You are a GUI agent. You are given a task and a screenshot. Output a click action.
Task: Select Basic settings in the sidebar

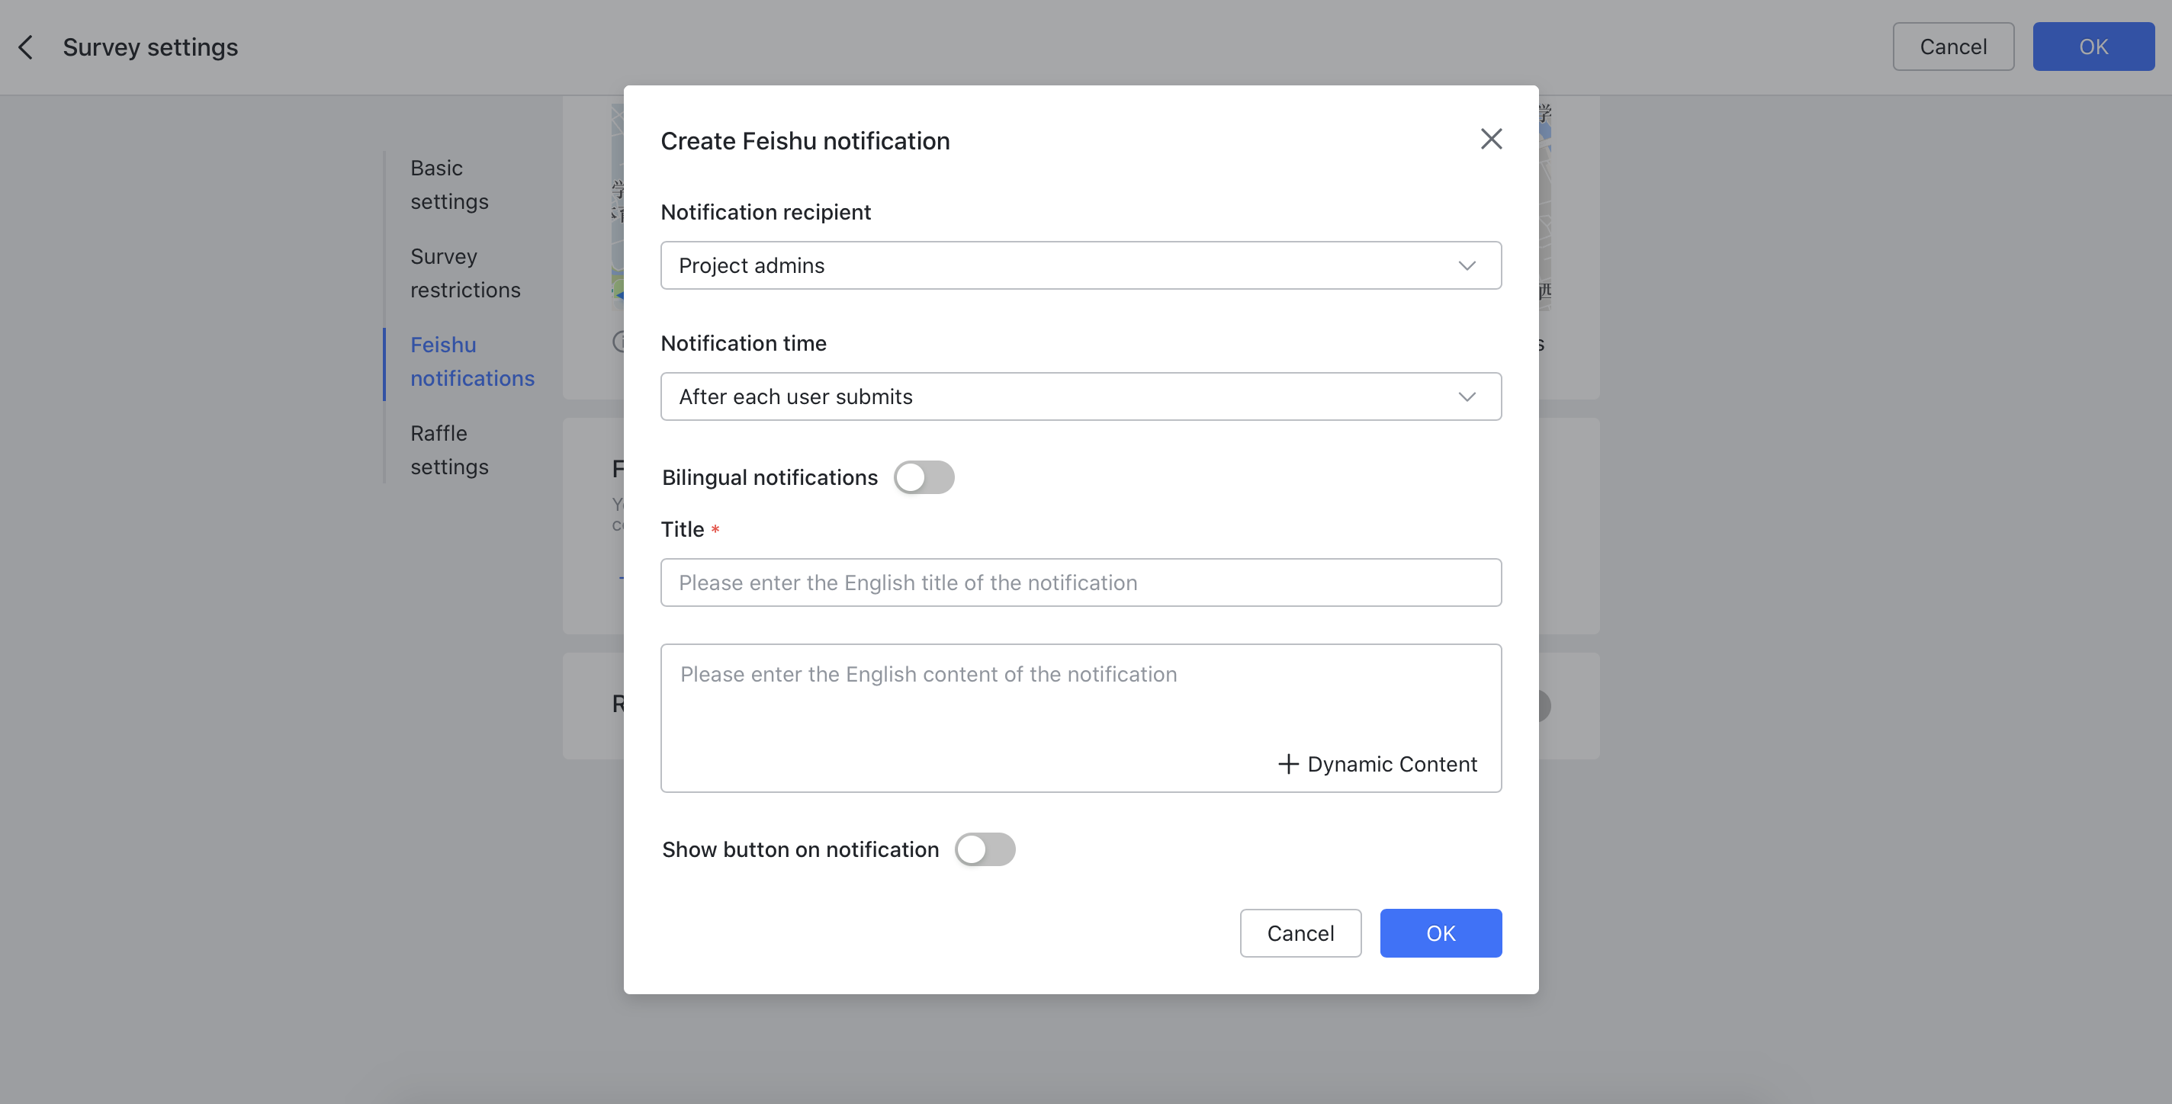[x=449, y=184]
